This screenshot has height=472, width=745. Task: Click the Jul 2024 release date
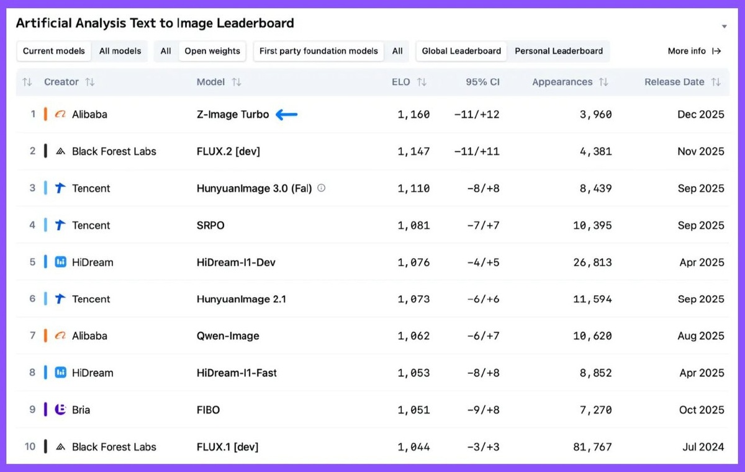point(703,447)
